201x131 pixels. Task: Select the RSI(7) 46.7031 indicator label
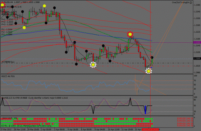click(x=8, y=76)
